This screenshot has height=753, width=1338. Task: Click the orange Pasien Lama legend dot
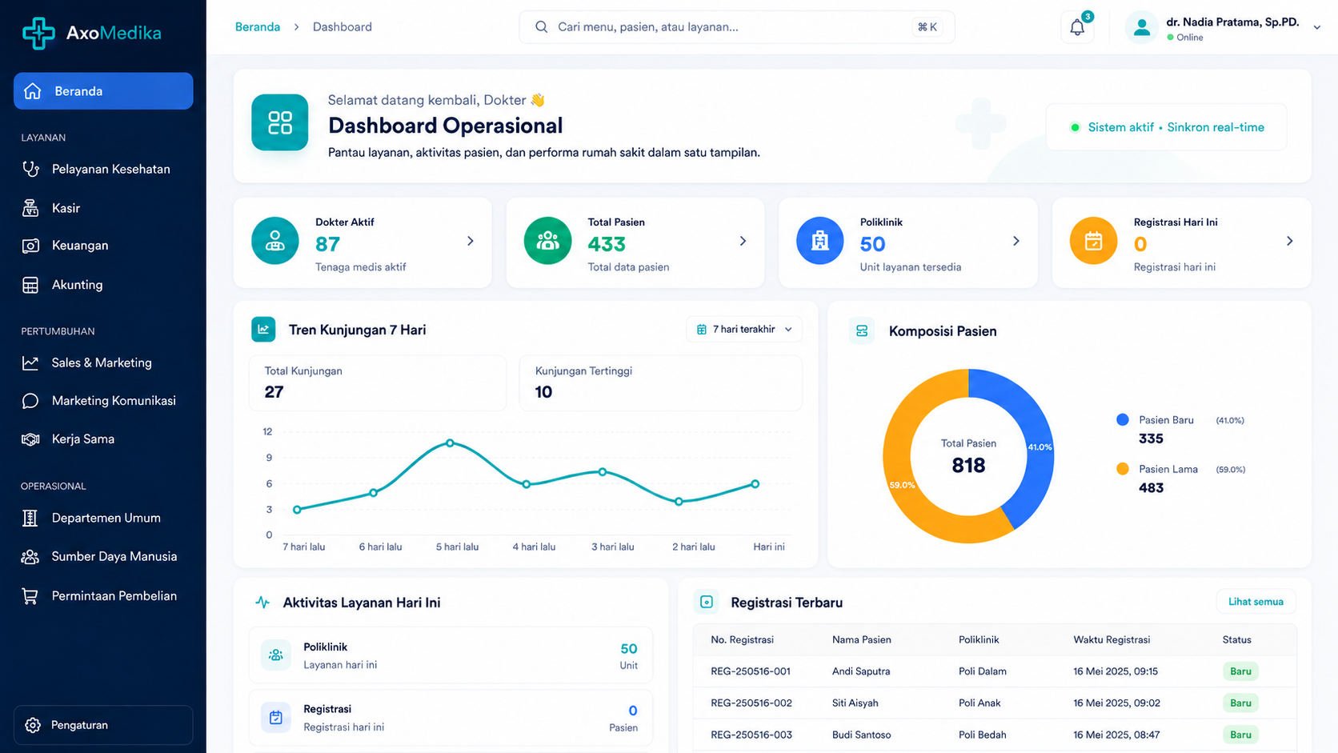1123,469
